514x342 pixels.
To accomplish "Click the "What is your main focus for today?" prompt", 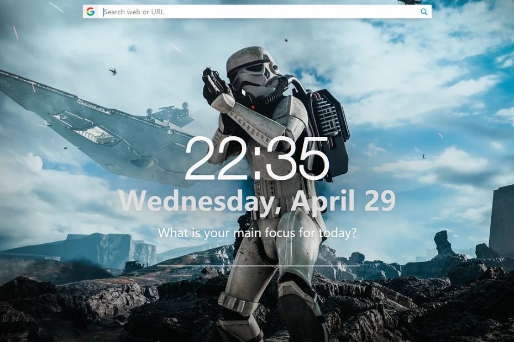I will click(257, 233).
